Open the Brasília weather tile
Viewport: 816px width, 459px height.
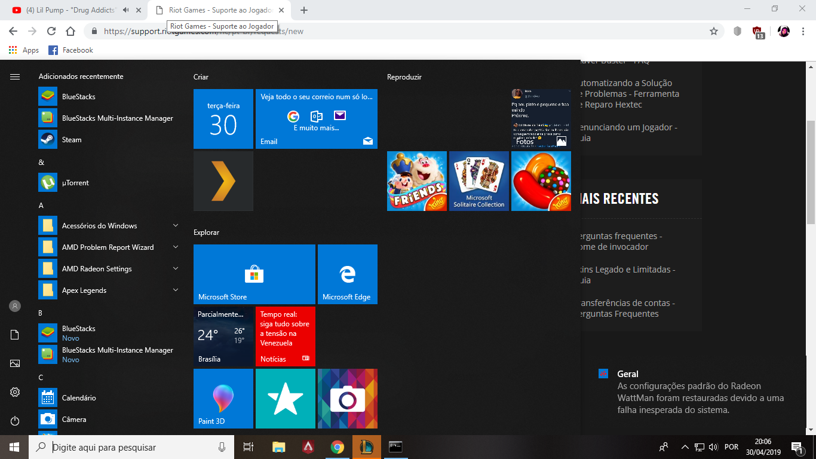click(x=223, y=336)
